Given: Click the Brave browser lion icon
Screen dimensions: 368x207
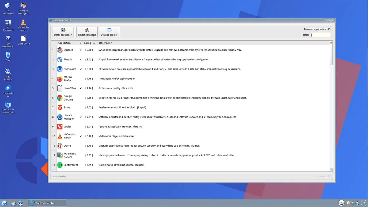Looking at the screenshot, I should tap(60, 108).
